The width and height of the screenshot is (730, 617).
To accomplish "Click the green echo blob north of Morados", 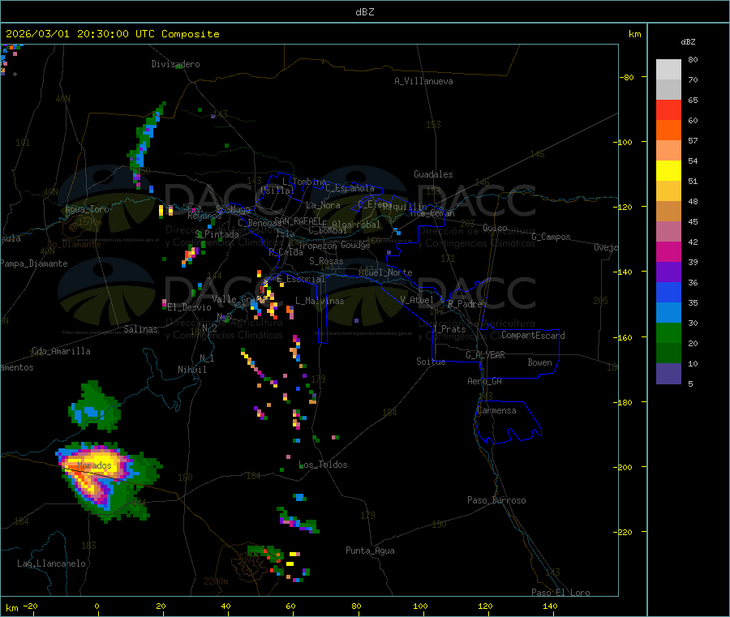I will tap(95, 407).
